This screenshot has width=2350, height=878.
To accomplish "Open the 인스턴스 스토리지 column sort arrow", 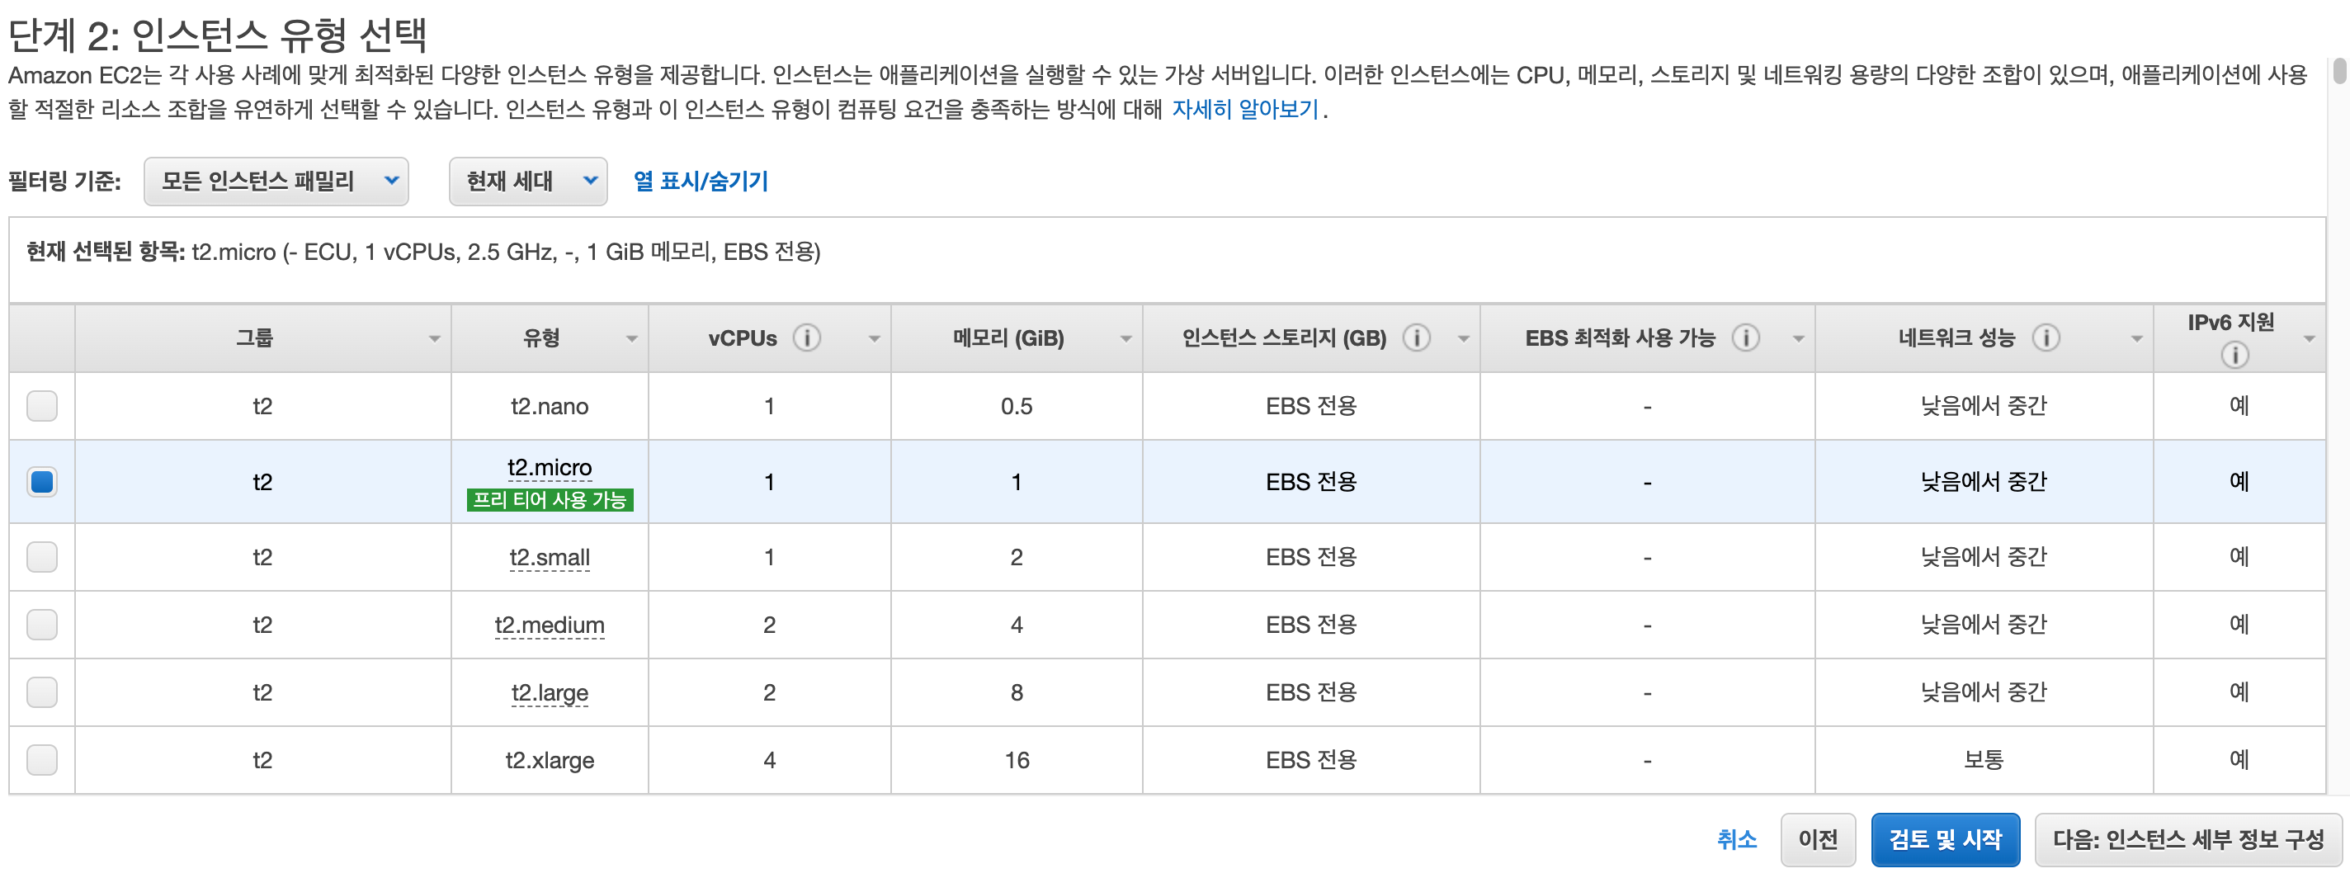I will [1463, 339].
